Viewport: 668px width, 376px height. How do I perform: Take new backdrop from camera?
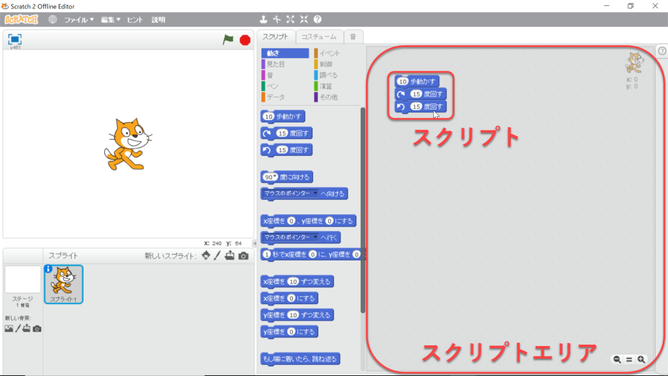[x=37, y=329]
